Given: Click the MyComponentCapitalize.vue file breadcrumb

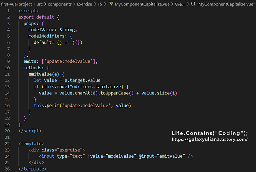Looking at the screenshot, I should 142,4.
